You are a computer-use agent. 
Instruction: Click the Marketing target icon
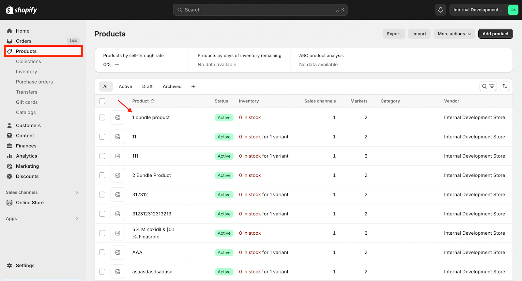(x=9, y=166)
